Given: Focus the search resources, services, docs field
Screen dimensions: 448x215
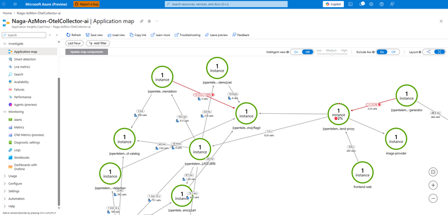Looking at the screenshot, I should (x=227, y=4).
